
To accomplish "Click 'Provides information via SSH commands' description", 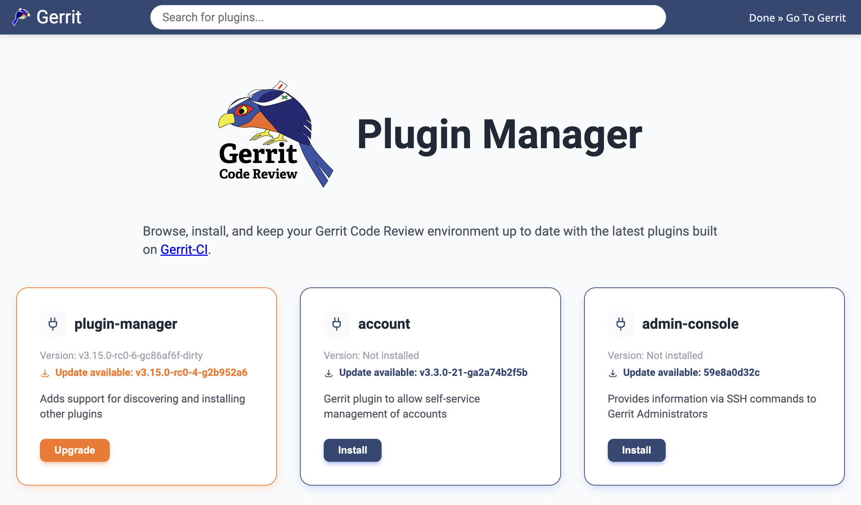I will 712,406.
